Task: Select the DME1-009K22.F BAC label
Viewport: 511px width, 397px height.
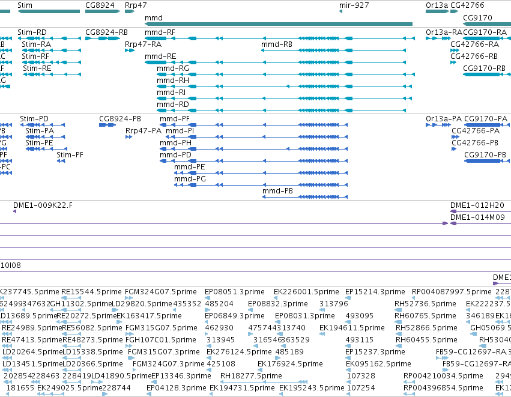Action: pyautogui.click(x=43, y=205)
